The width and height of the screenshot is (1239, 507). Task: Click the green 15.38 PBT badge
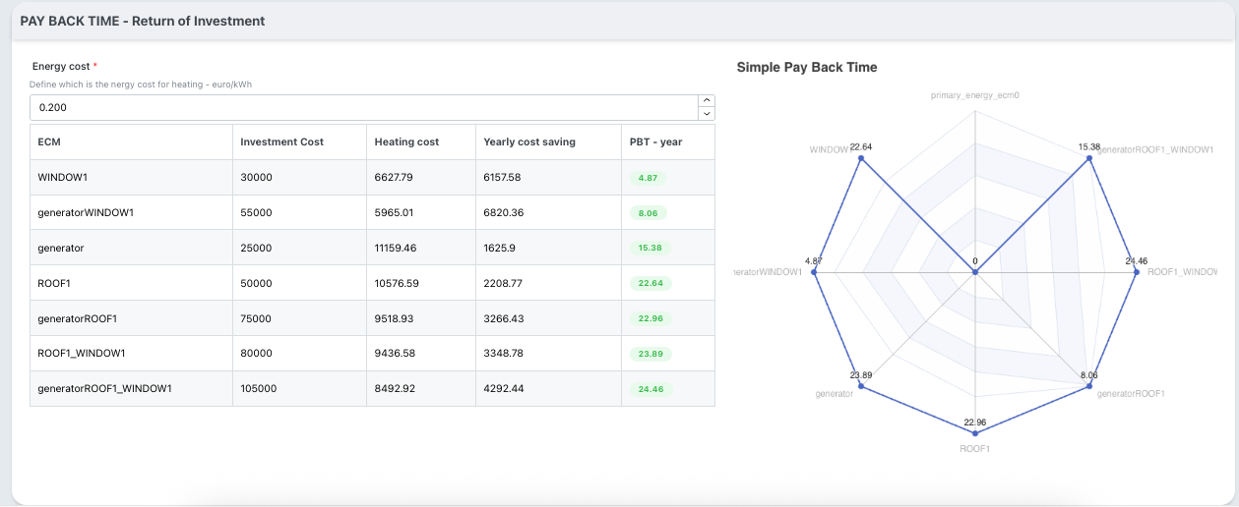click(650, 249)
